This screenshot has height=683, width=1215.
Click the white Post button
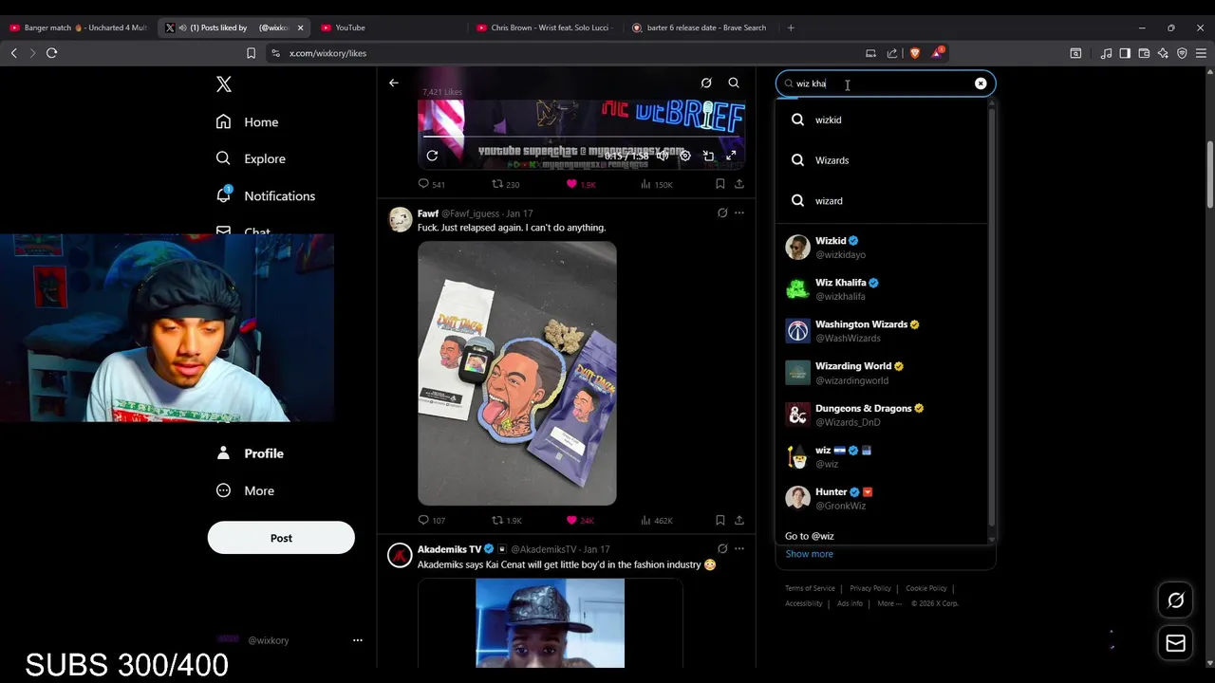point(281,538)
